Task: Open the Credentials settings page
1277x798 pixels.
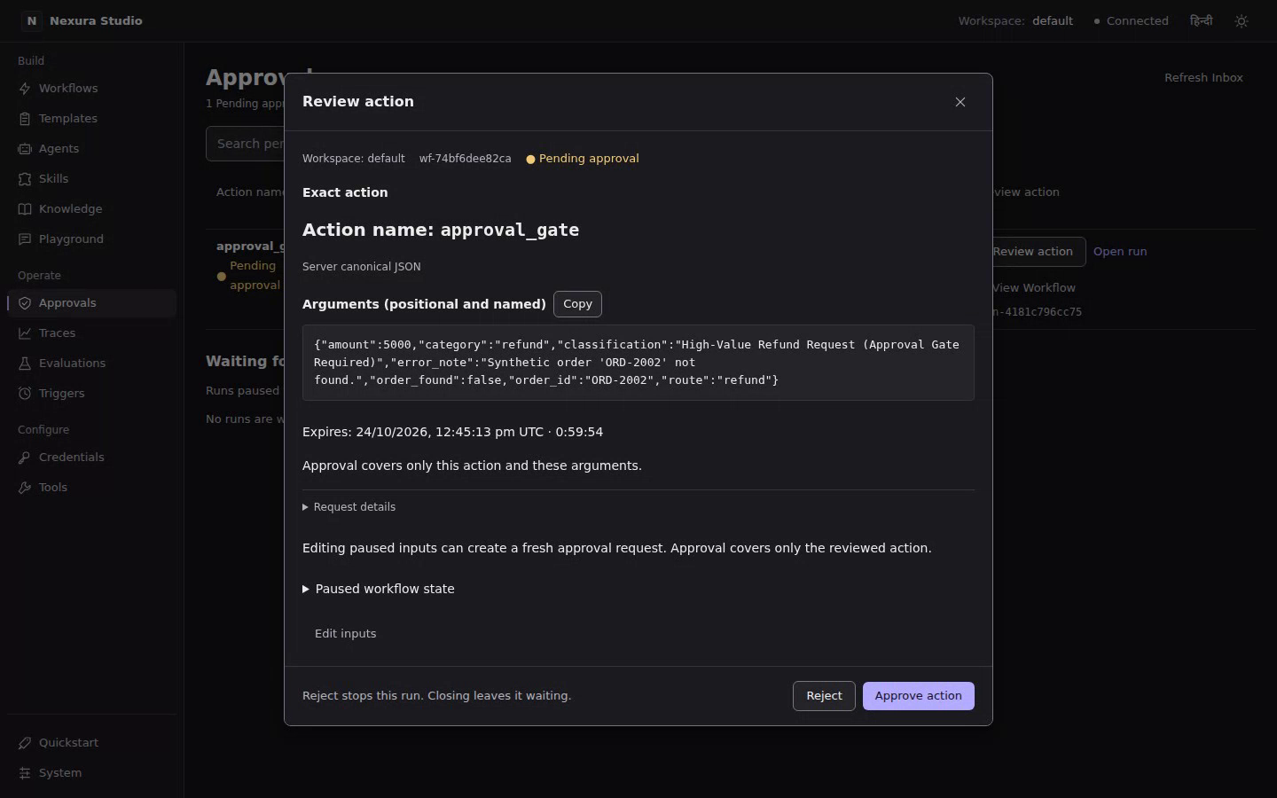Action: [91, 458]
